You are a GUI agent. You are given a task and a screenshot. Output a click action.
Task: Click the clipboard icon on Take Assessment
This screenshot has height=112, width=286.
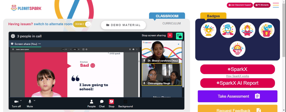(257, 96)
